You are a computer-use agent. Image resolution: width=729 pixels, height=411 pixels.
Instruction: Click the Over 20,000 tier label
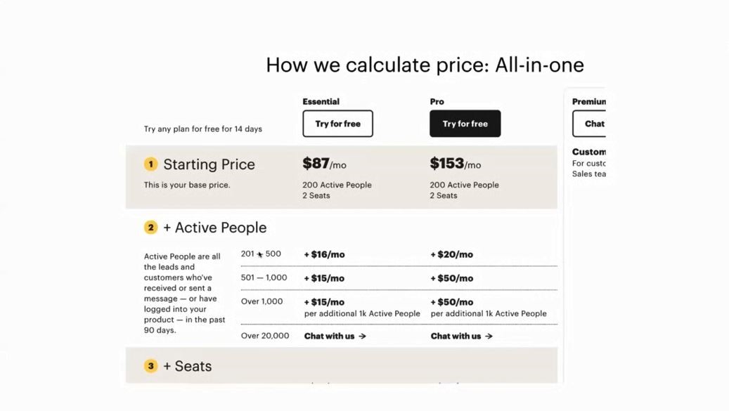(265, 336)
